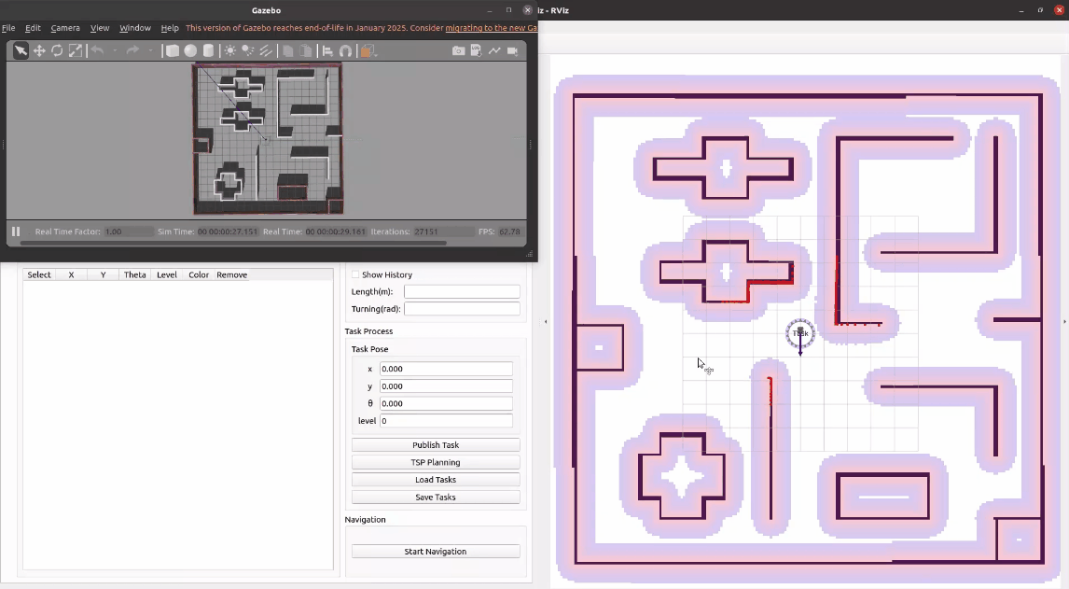Click the Task Pose θ field
Viewport: 1069px width, 589px height.
click(446, 403)
